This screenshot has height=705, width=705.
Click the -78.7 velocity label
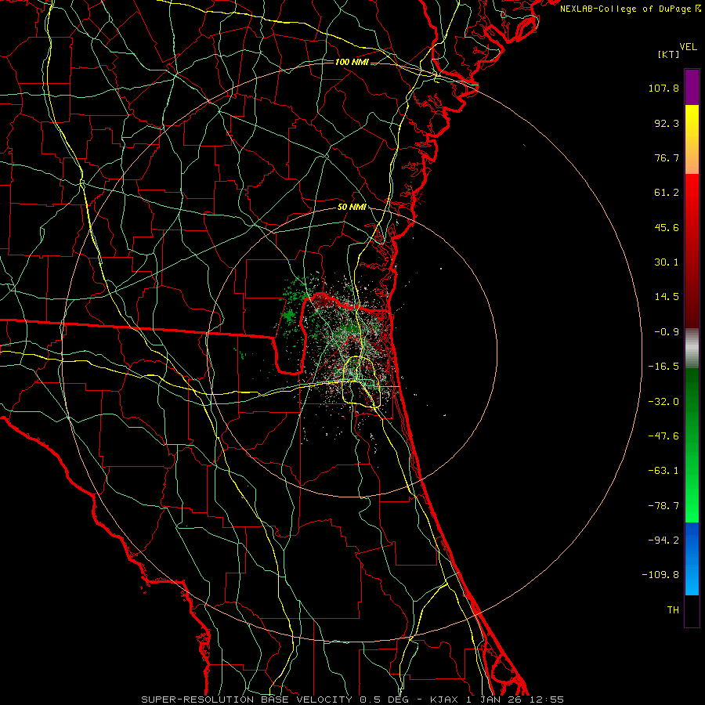pos(663,506)
